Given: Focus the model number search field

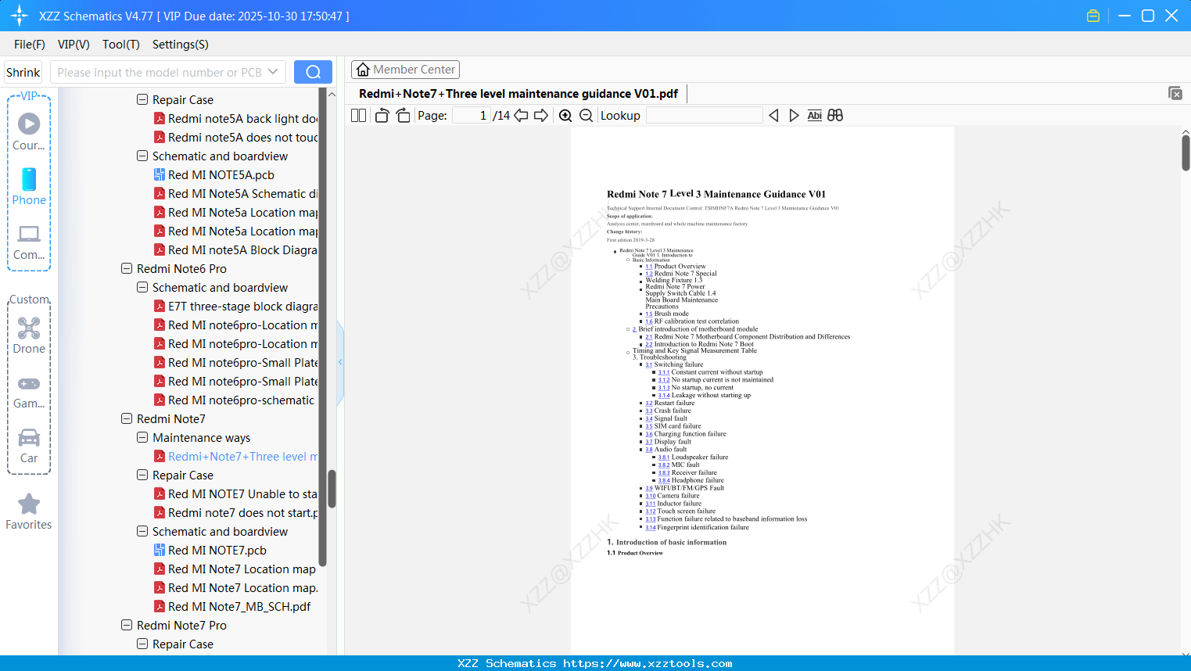Looking at the screenshot, I should click(159, 72).
